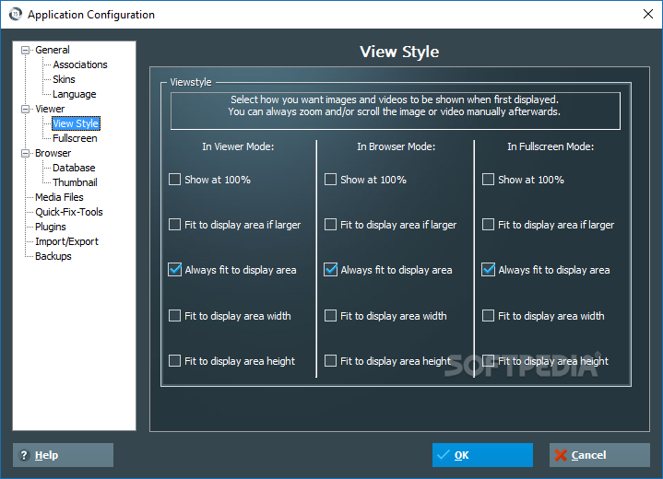
Task: Open the Plugins settings page
Action: [51, 227]
